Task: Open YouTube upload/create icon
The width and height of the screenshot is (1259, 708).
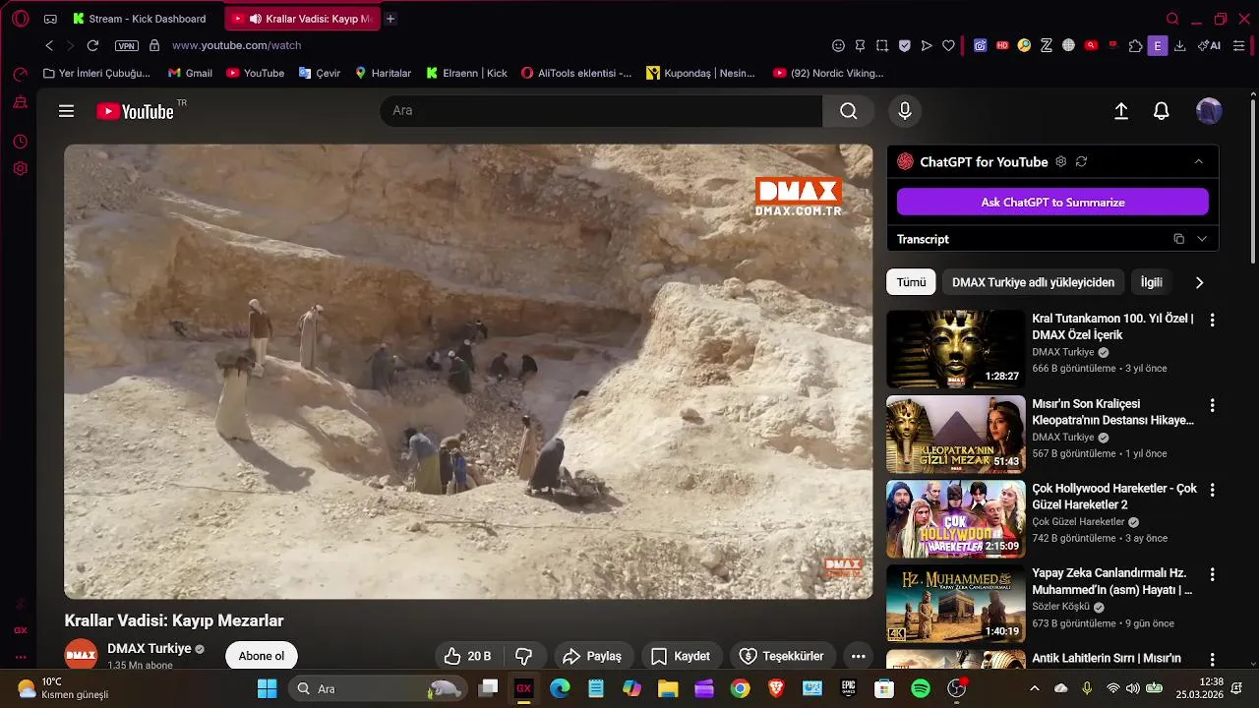Action: (1121, 111)
